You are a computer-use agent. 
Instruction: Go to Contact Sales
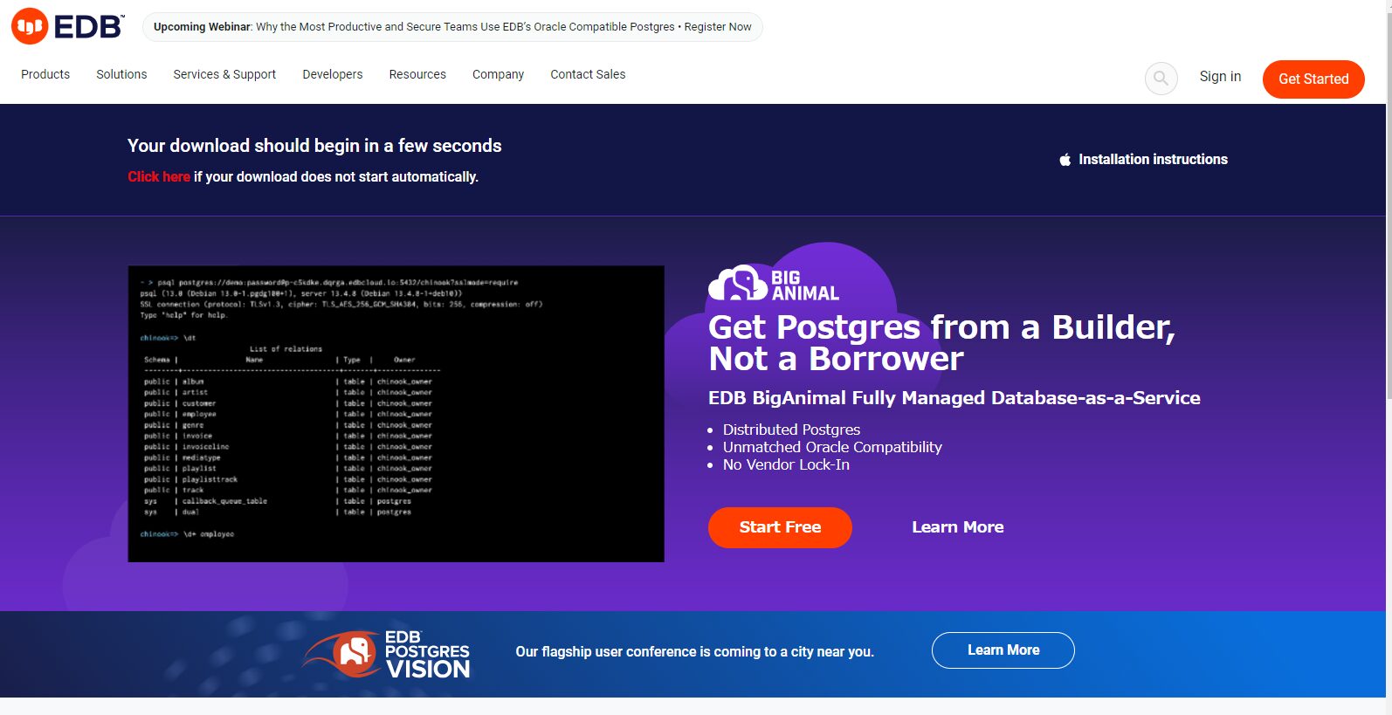click(x=588, y=74)
